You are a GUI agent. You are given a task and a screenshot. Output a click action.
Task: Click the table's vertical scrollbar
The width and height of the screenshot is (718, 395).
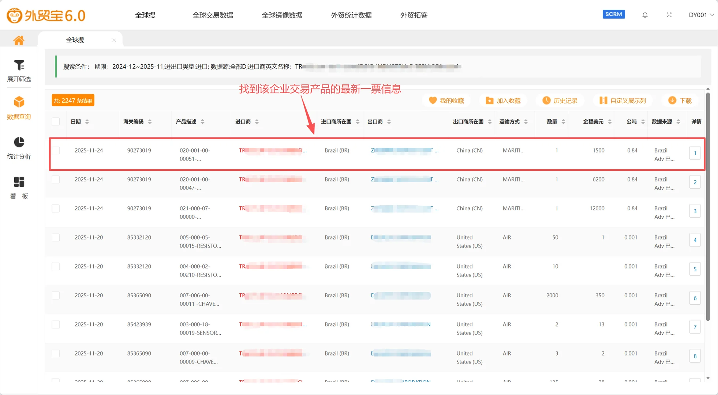708,205
